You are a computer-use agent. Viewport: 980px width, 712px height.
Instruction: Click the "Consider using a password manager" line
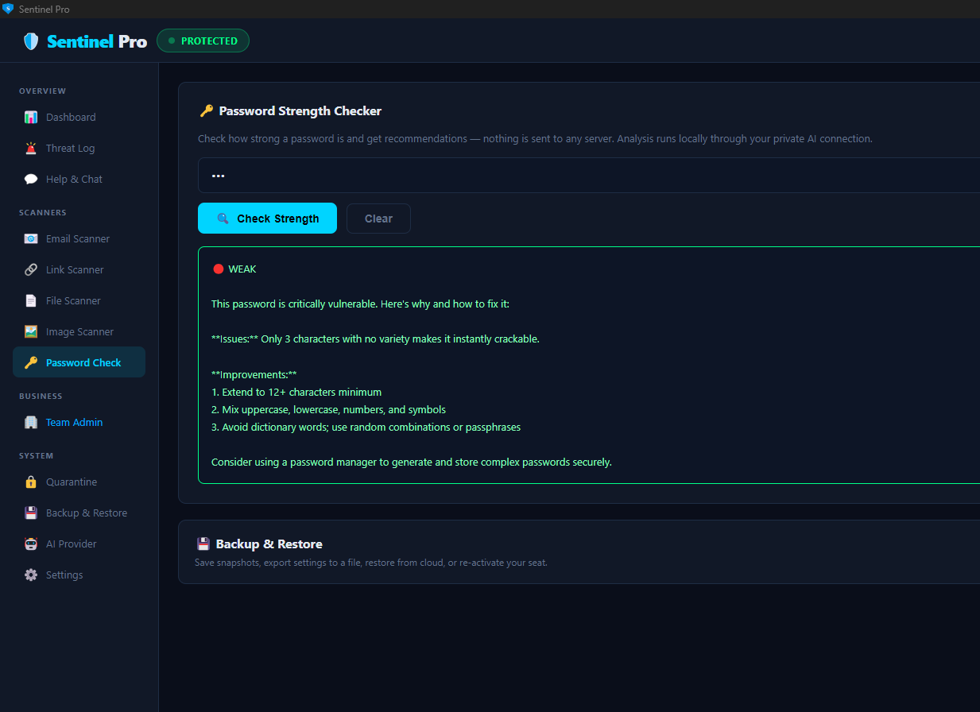(x=412, y=462)
